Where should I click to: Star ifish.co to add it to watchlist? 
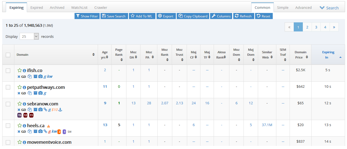[20, 71]
